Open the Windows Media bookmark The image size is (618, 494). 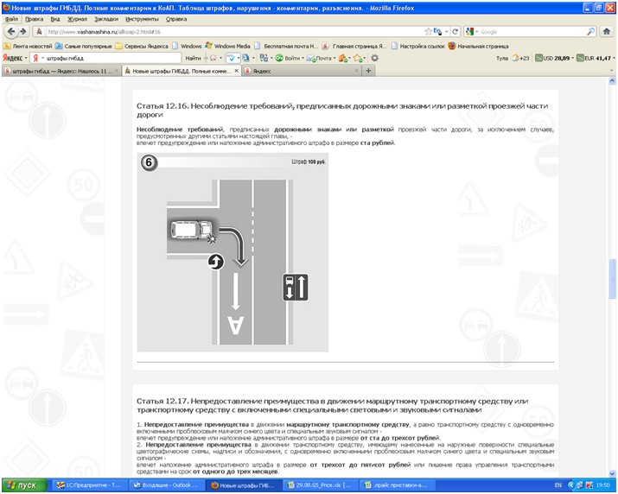click(x=228, y=46)
